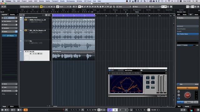Expand the Chords inspector section

(x=9, y=25)
